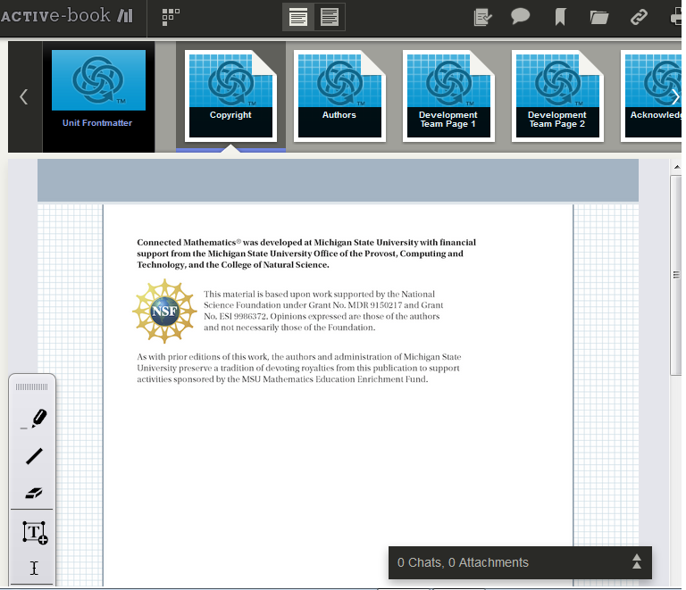Screen dimensions: 686x590
Task: Expand the Chats and Attachments panel
Action: (637, 561)
